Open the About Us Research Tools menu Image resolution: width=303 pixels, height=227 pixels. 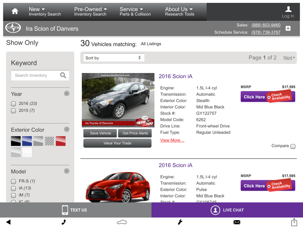coord(179,12)
